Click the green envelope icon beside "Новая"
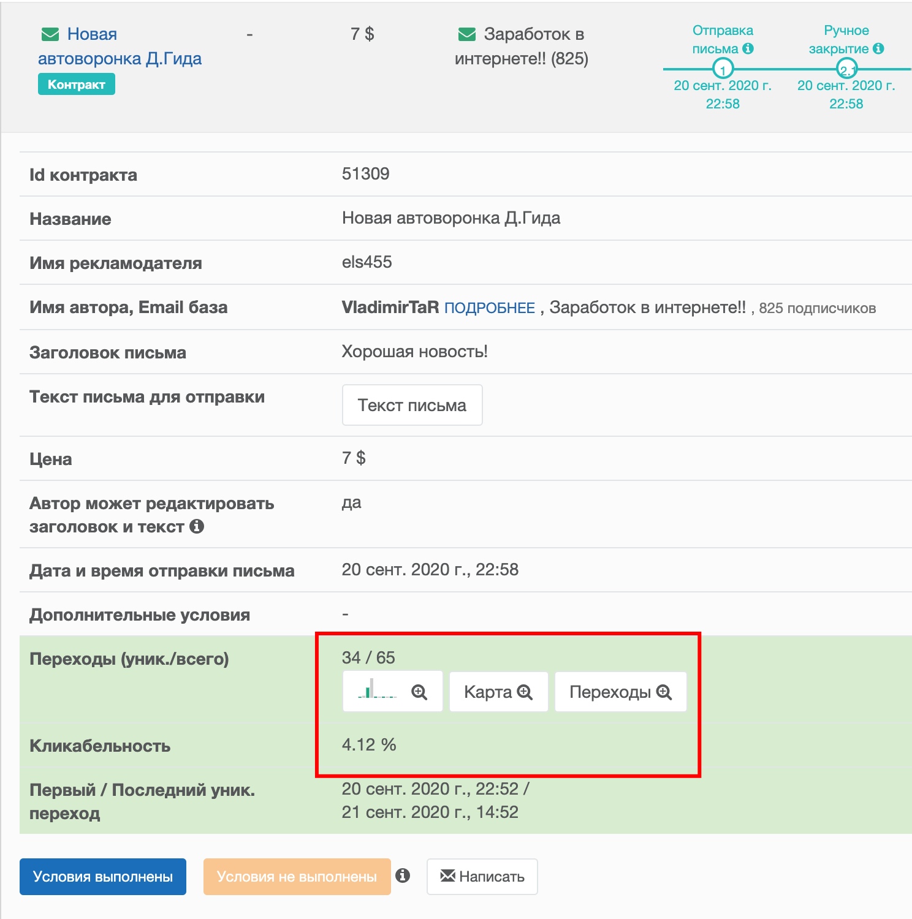 (x=50, y=34)
